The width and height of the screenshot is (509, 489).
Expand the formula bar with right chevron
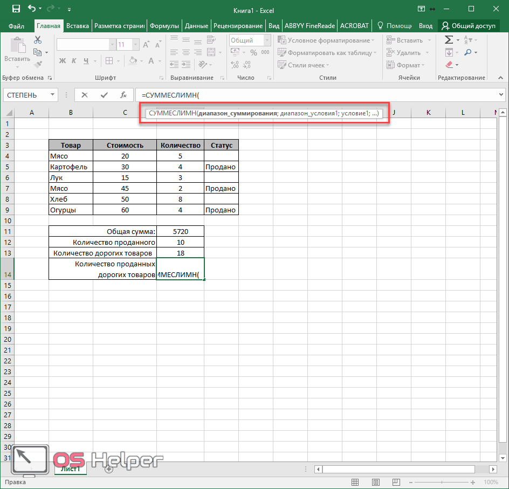click(501, 95)
